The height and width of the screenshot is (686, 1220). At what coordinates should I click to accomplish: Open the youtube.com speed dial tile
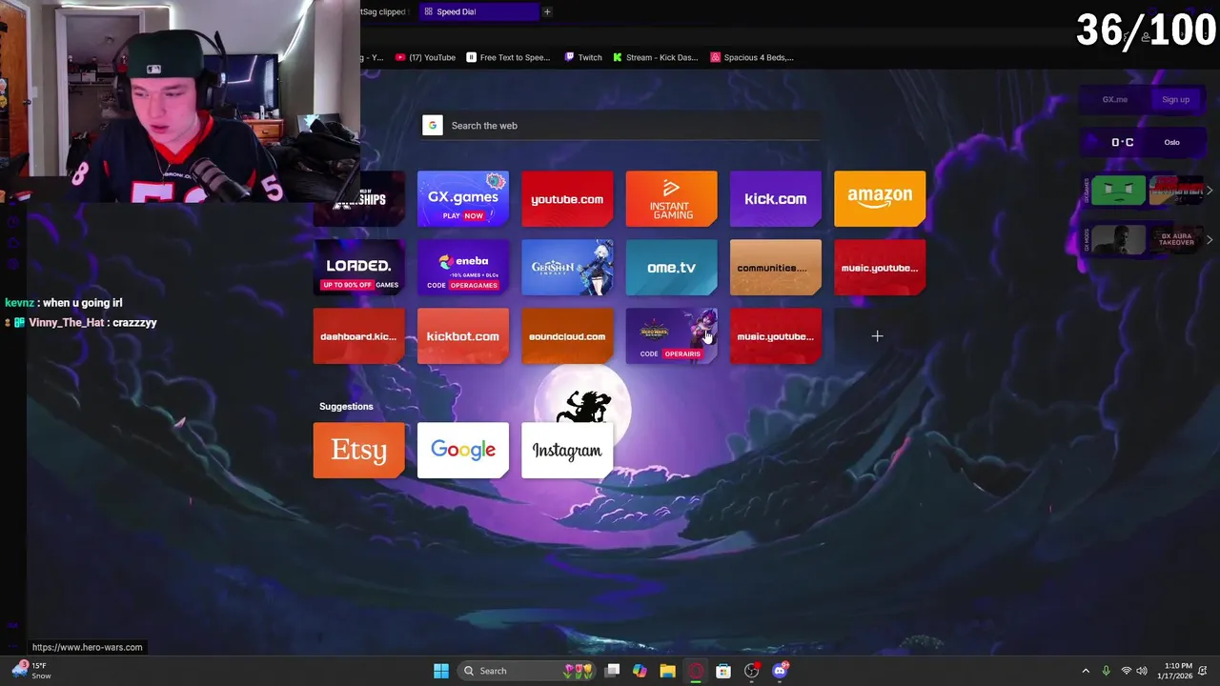coord(567,198)
